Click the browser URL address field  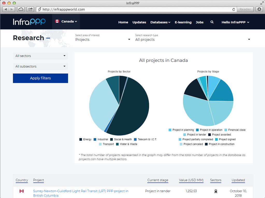(x=135, y=9)
